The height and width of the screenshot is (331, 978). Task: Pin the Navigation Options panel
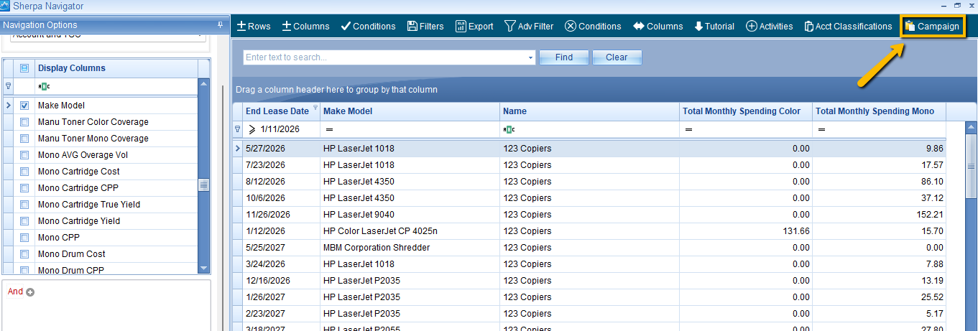[220, 25]
